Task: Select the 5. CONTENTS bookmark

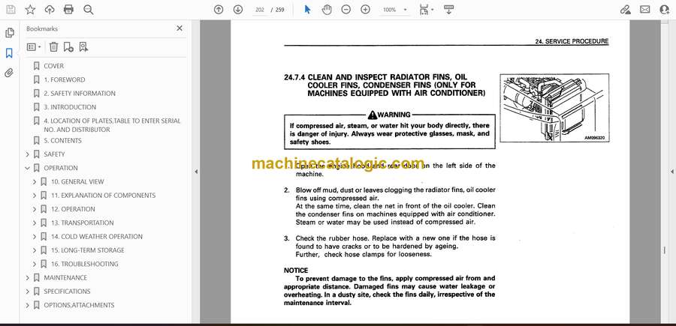Action: (x=62, y=141)
